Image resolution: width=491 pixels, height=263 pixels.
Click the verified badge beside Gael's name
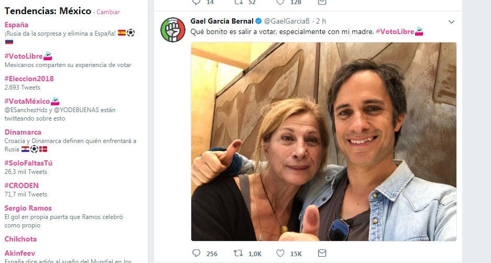tap(258, 21)
